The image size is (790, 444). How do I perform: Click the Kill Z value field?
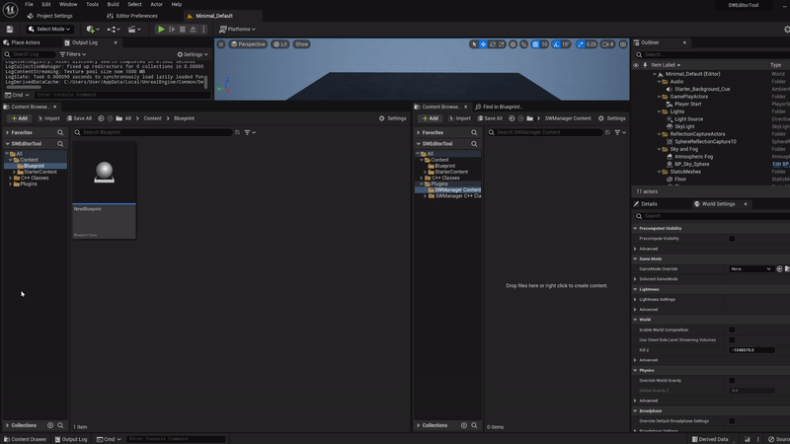(751, 350)
